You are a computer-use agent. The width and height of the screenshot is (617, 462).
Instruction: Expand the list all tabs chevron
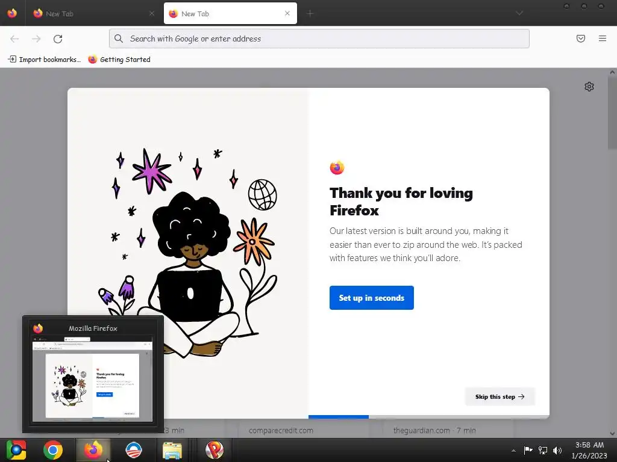click(519, 13)
